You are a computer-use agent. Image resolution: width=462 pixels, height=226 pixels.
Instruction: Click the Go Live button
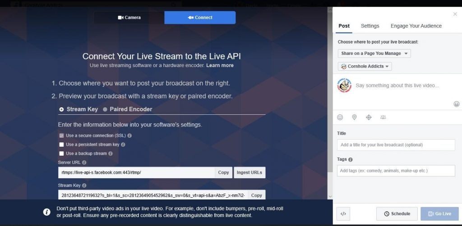click(439, 214)
